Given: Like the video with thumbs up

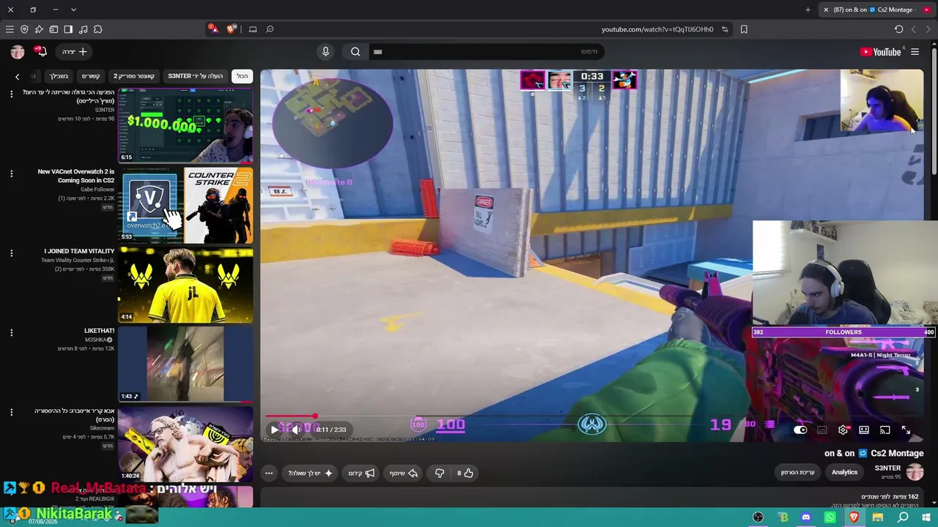Looking at the screenshot, I should pos(465,473).
